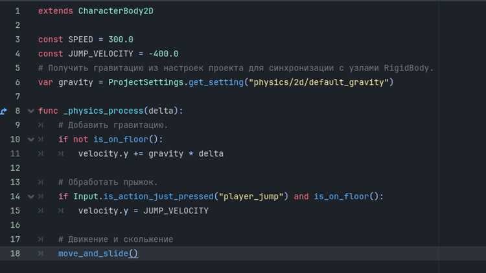Click line number 1 in gutter
Viewport: 486px width, 273px height.
point(17,11)
